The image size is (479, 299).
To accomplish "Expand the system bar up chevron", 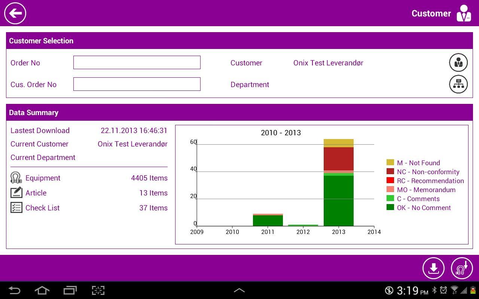I will tap(239, 290).
